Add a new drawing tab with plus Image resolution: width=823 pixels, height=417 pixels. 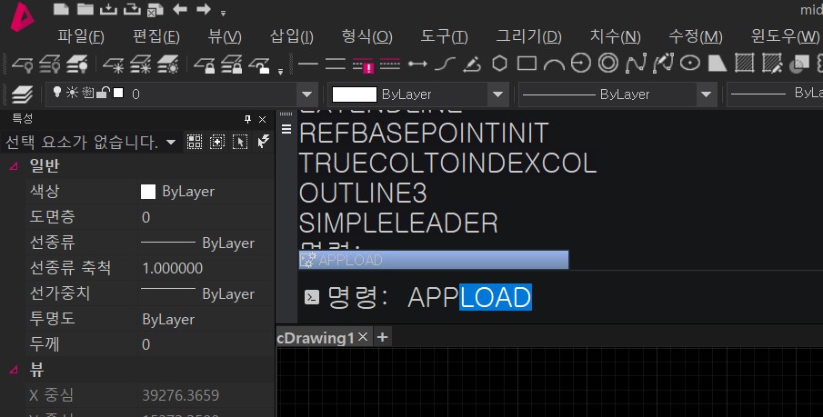[x=383, y=337]
